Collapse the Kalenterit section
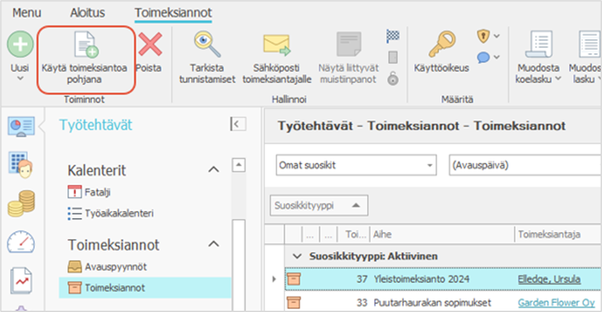Screen dimensions: 602x312 (212, 170)
